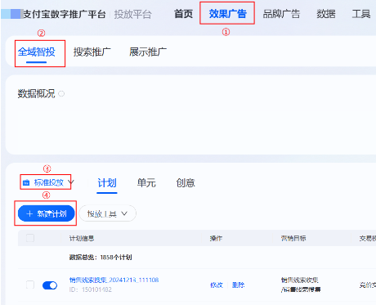Open the 数据 top menu
Screen dimensions: 376x305
[x=326, y=14]
